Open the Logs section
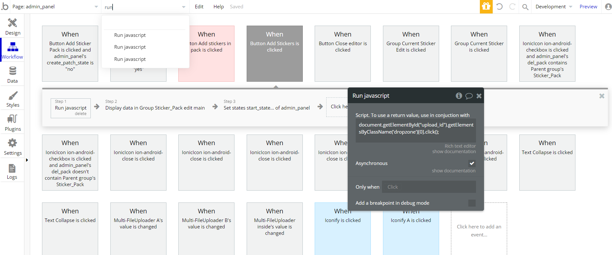 [12, 171]
